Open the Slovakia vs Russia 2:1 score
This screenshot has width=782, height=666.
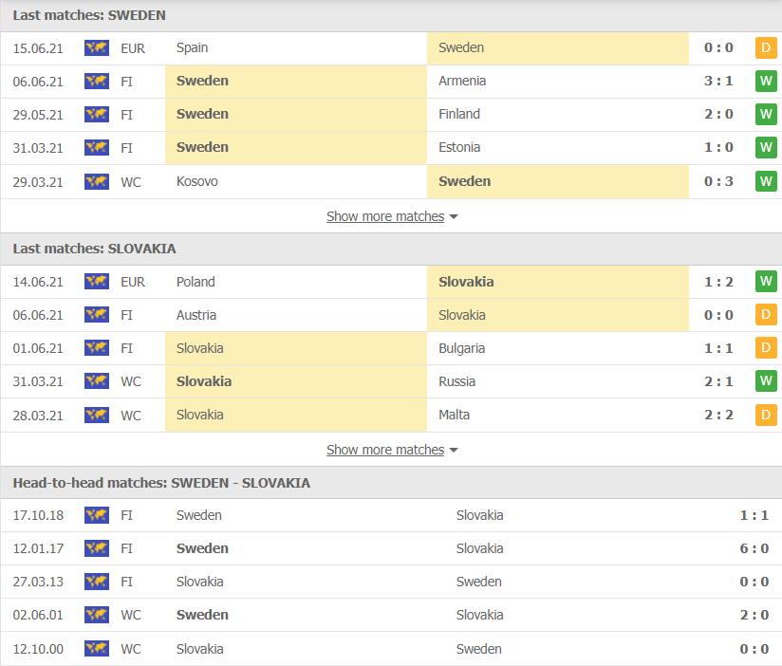[x=718, y=381]
